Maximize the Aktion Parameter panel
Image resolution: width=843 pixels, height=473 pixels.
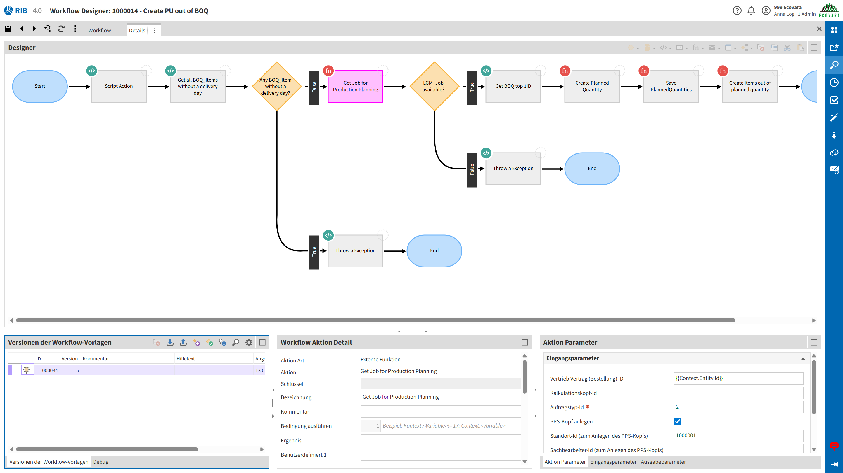814,342
